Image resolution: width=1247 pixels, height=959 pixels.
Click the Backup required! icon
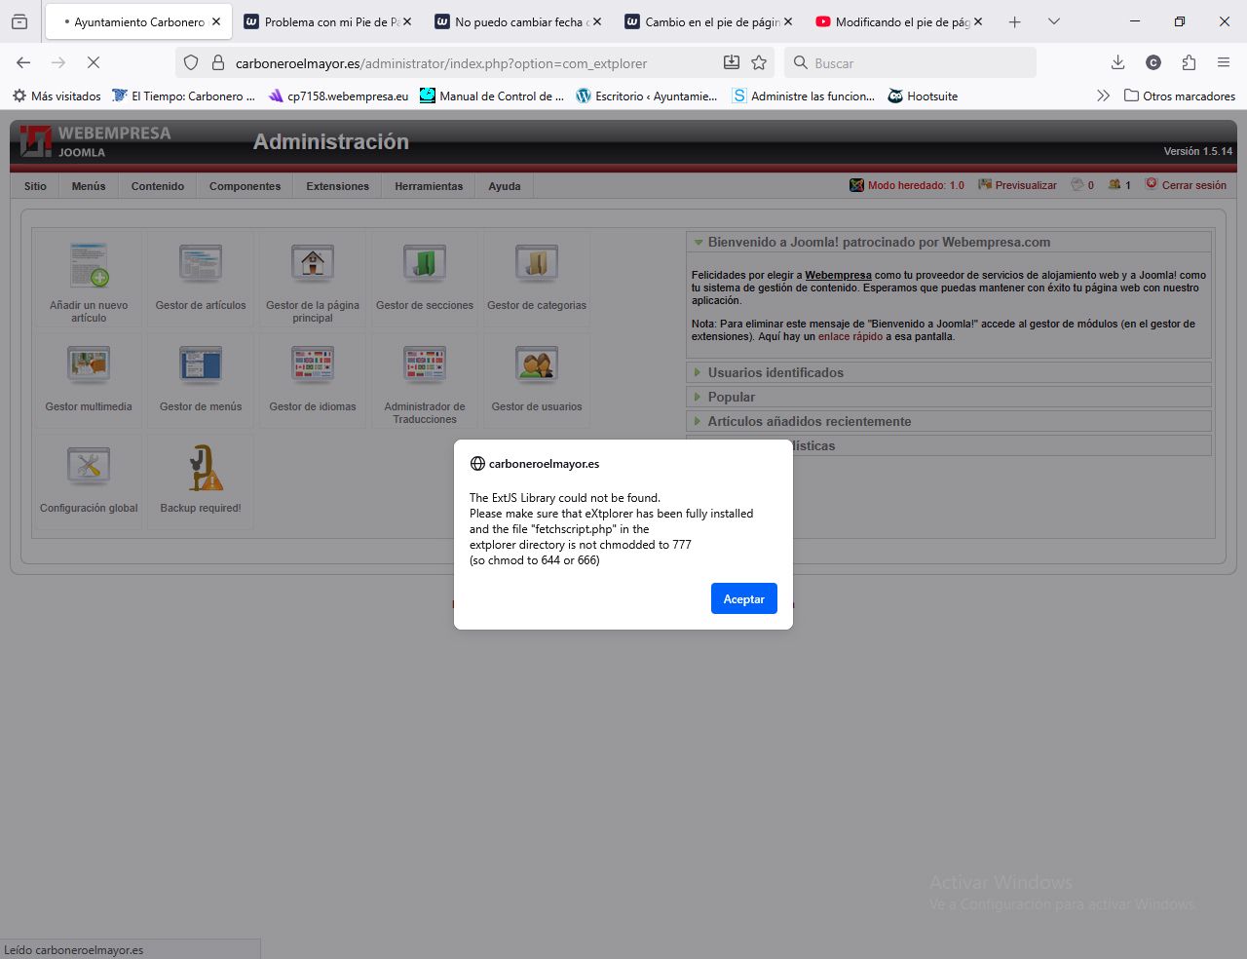tap(201, 469)
